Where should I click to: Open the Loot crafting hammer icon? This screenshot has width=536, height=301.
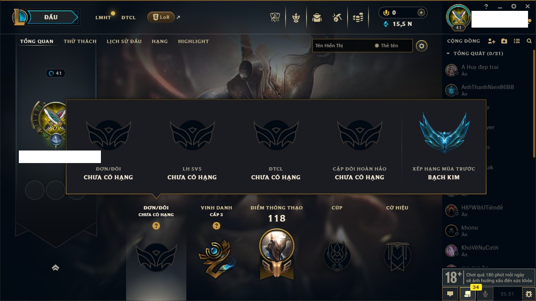point(337,18)
